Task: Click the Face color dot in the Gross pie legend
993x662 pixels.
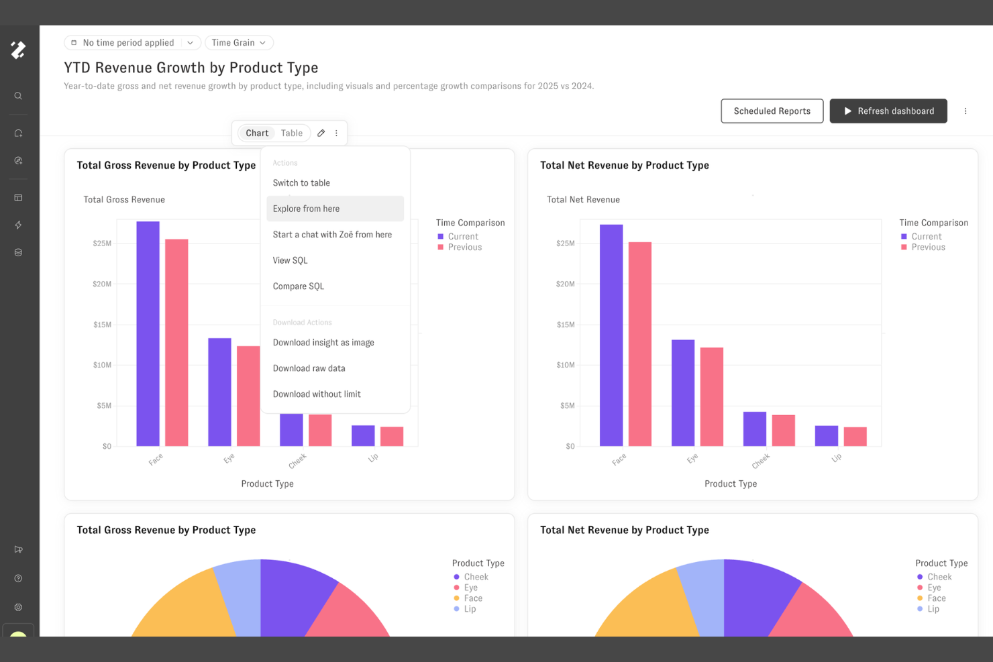Action: point(457,598)
